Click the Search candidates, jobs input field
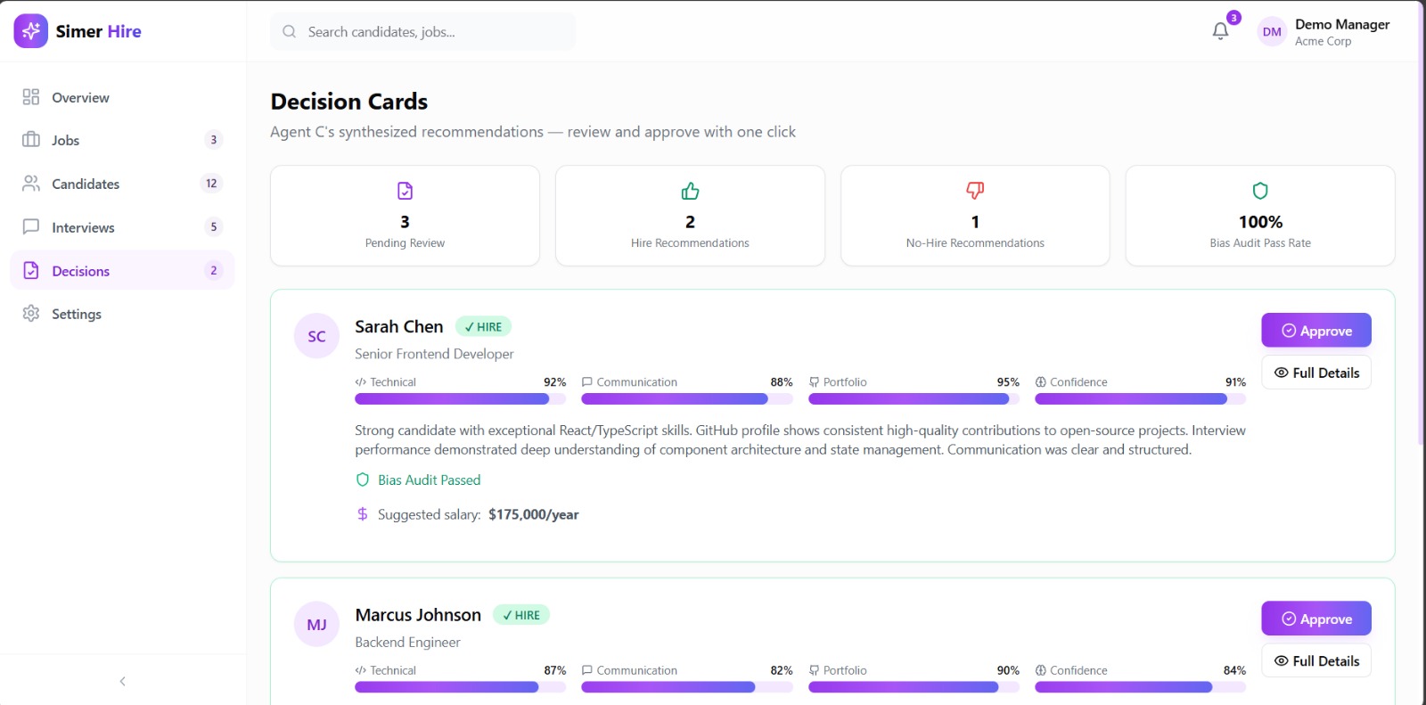 click(x=422, y=32)
